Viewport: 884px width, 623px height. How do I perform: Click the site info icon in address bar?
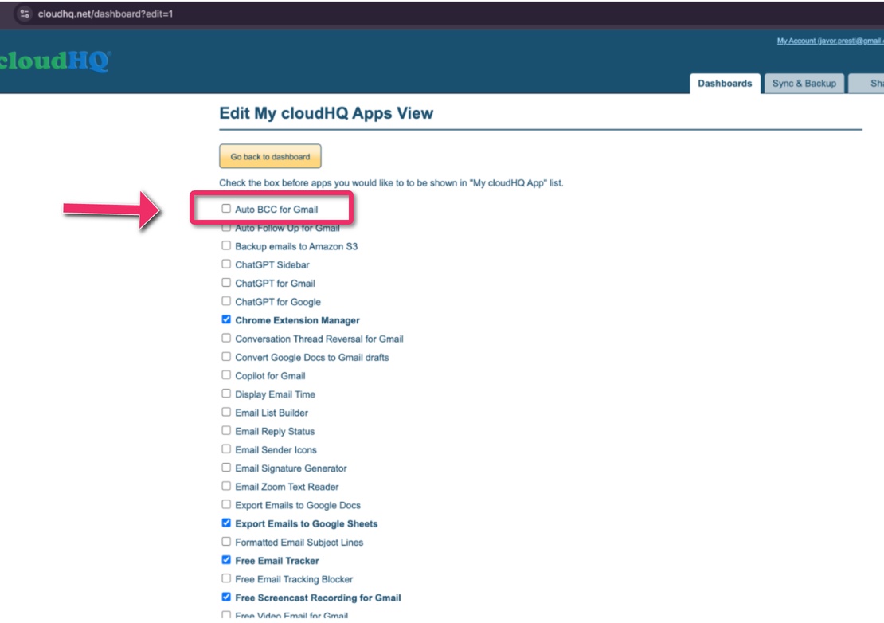24,14
